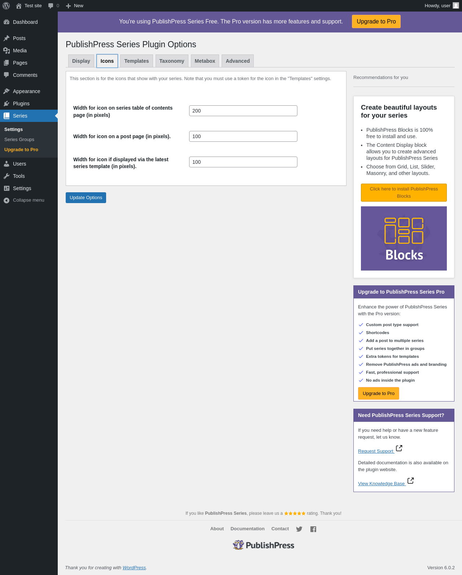Open Users in the admin menu
This screenshot has height=575, width=462.
click(x=29, y=164)
